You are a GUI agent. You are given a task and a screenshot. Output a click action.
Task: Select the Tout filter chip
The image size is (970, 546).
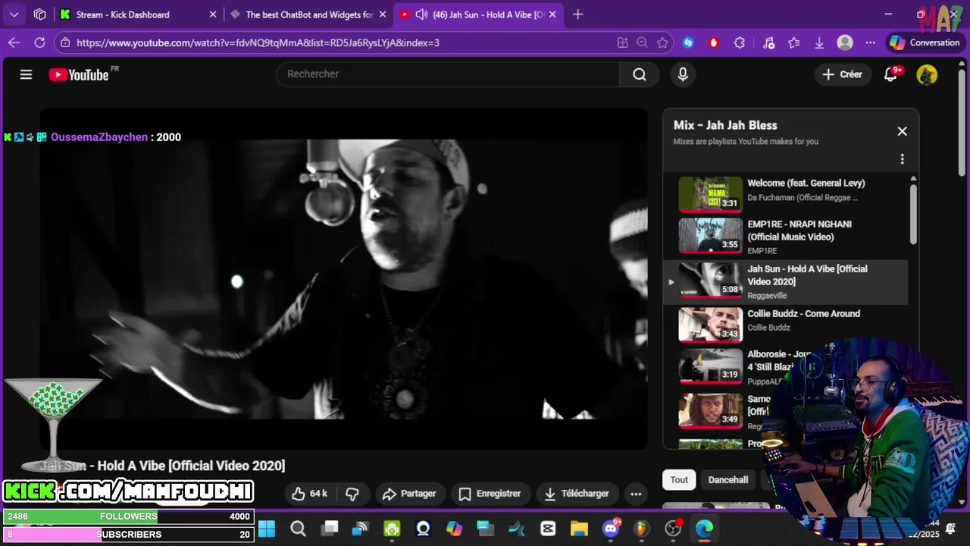tap(679, 480)
